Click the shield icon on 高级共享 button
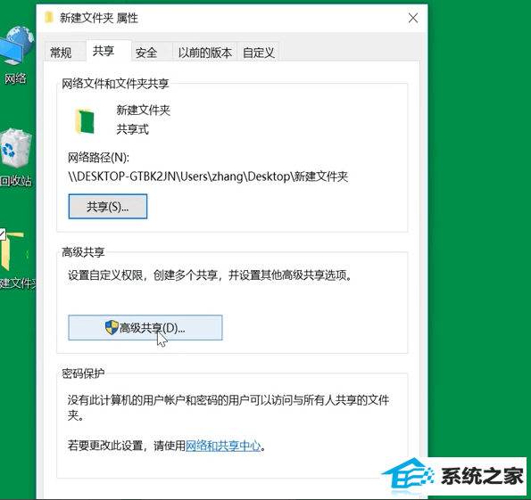 click(x=112, y=327)
